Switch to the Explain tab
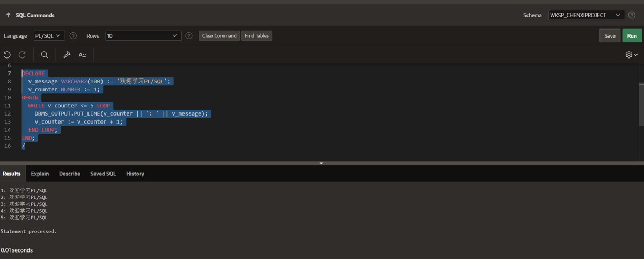 tap(40, 174)
